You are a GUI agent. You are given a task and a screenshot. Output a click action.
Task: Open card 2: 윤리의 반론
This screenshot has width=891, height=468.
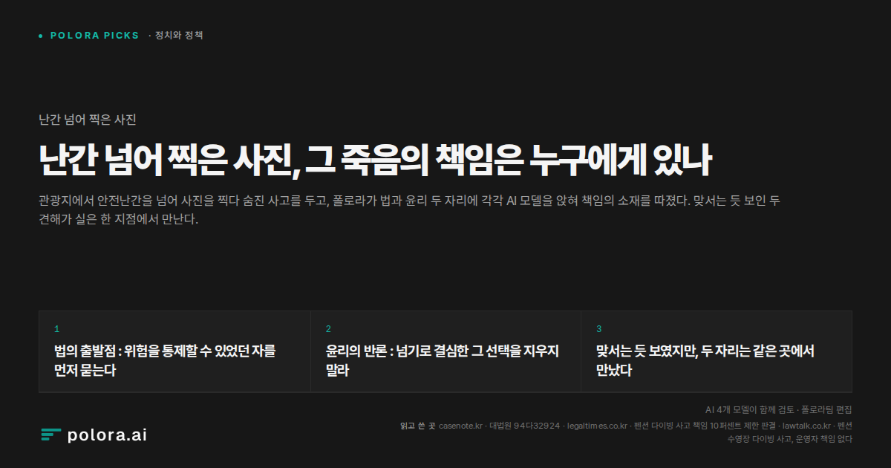click(x=446, y=351)
